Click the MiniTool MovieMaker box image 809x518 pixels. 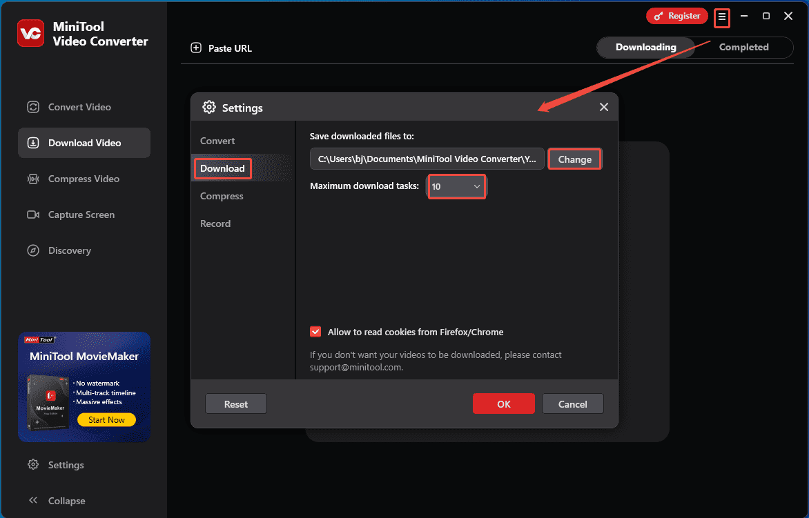pyautogui.click(x=49, y=404)
